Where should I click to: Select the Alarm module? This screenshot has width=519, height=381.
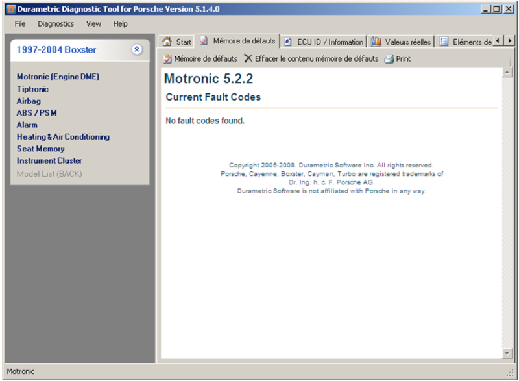coord(27,125)
